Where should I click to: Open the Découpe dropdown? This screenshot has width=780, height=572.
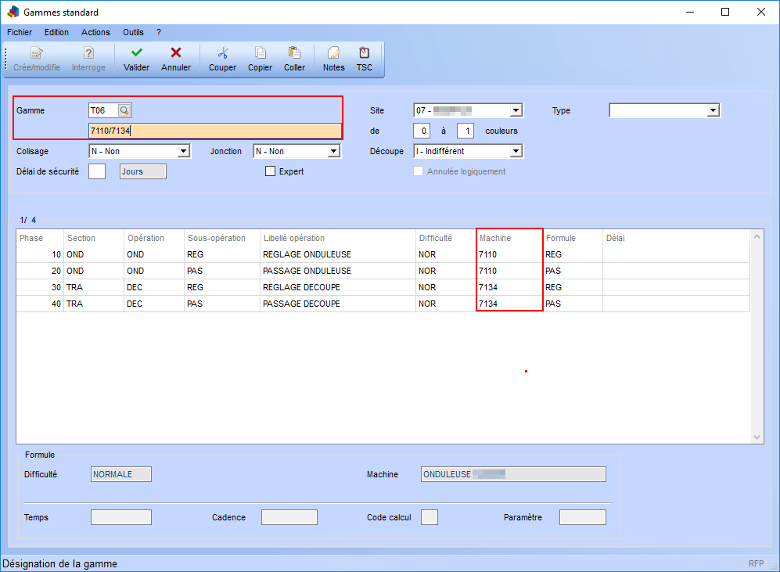(516, 151)
